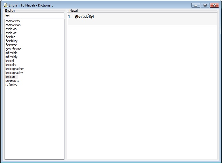Click 'inflexible' in the list
Viewport: 222px width, 163px height.
pyautogui.click(x=11, y=53)
